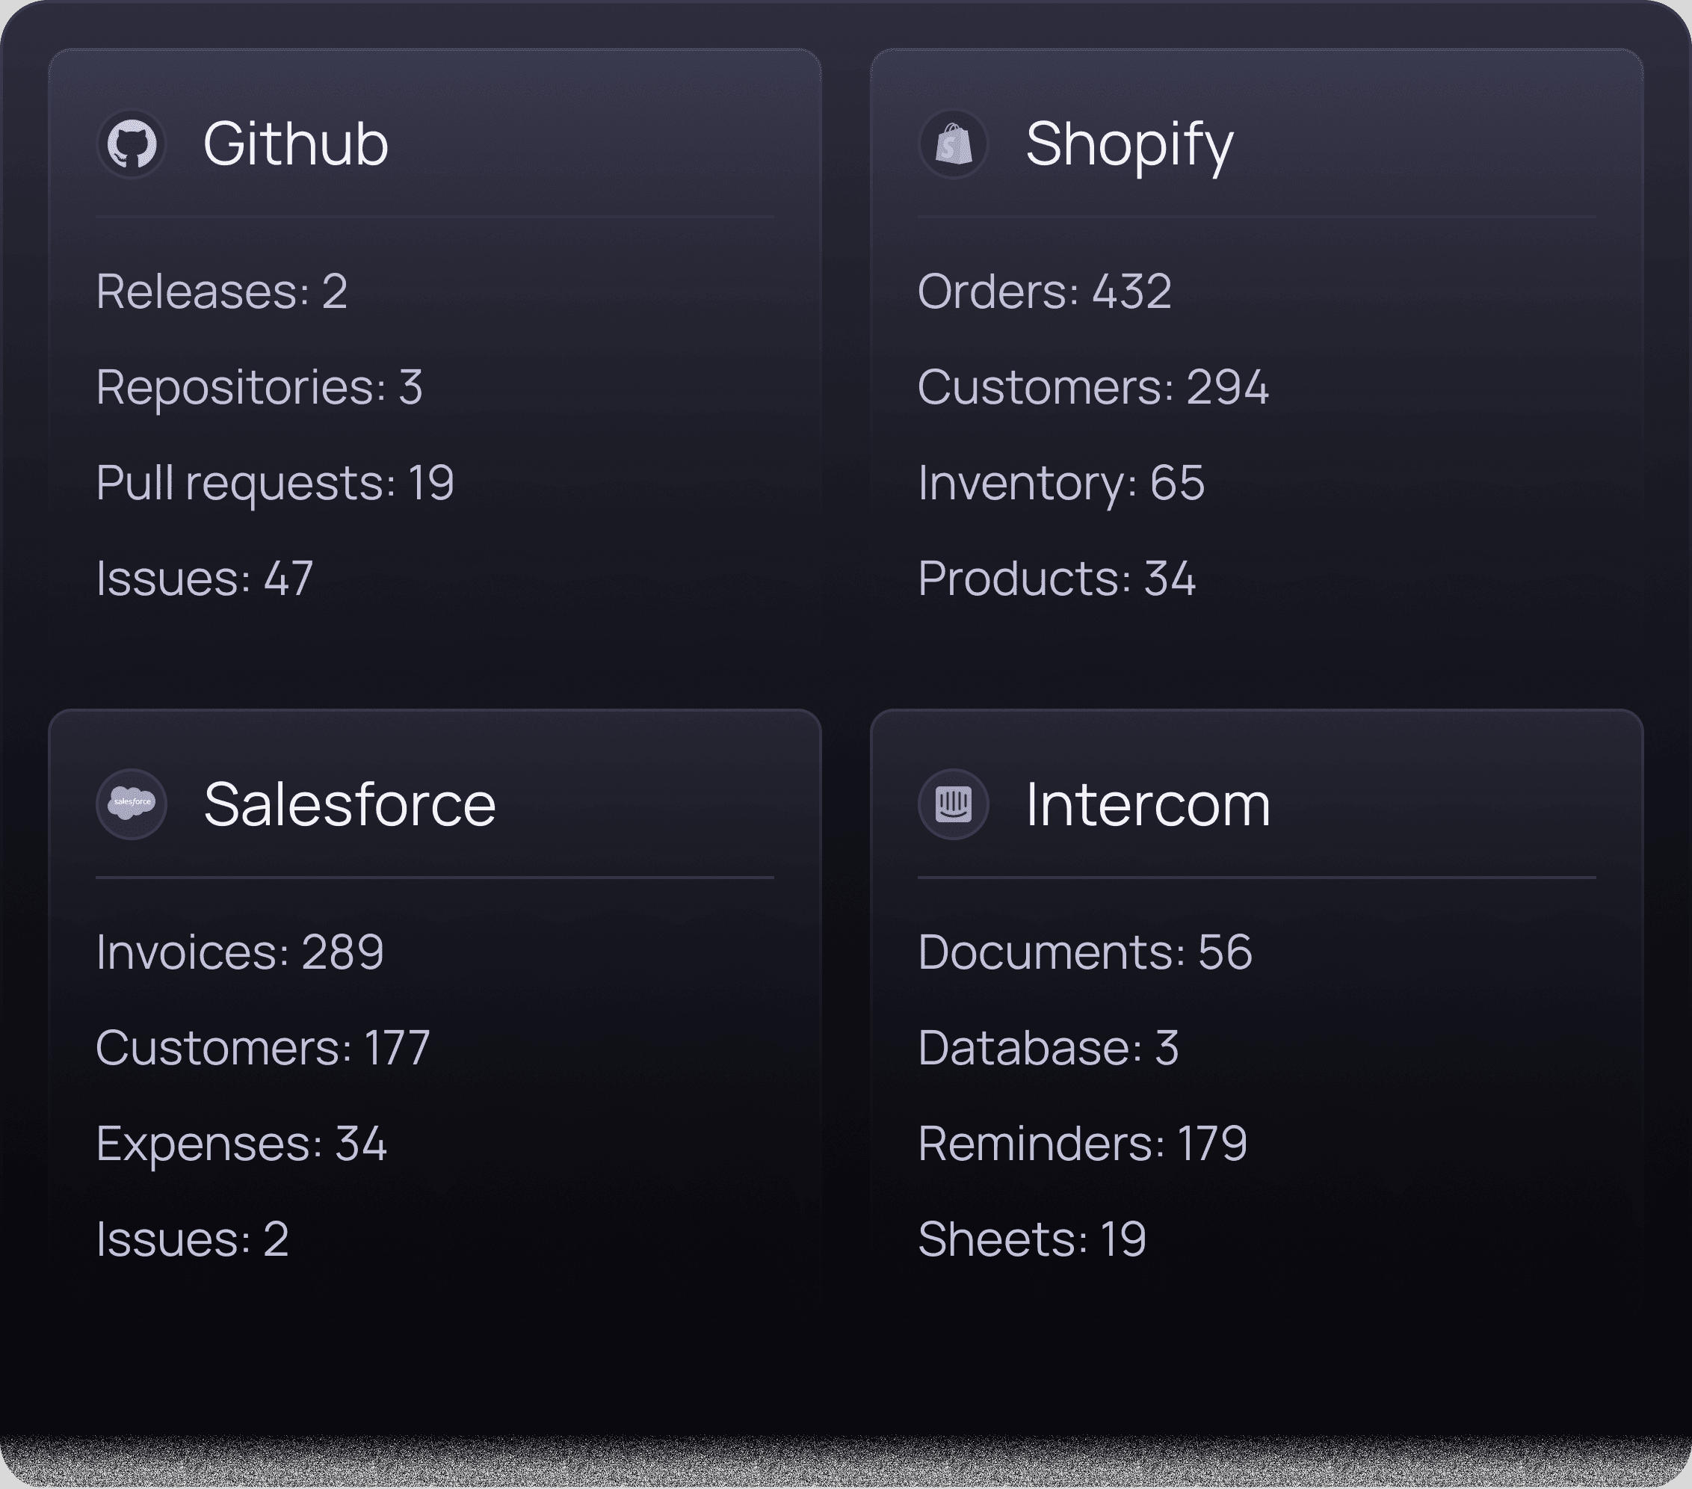
Task: Click the Shopify bag logo icon
Action: [x=954, y=144]
